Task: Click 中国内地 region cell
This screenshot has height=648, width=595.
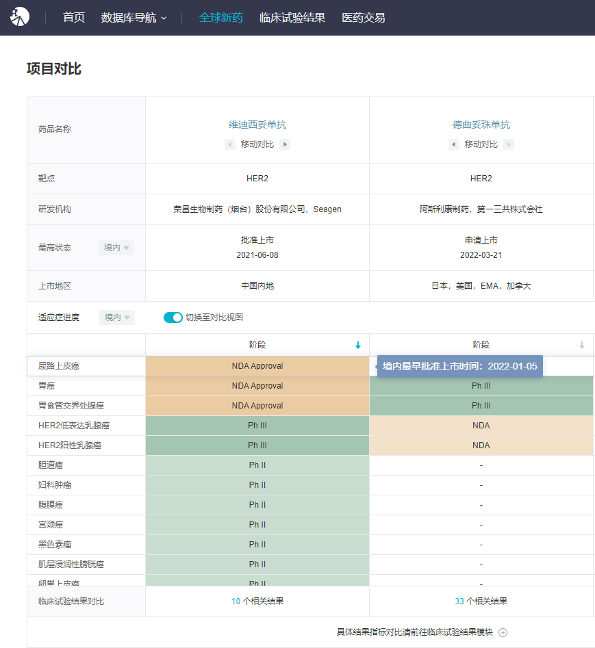Action: tap(257, 286)
